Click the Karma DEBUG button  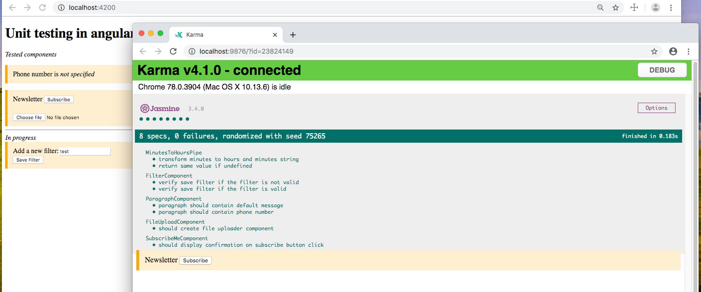pyautogui.click(x=662, y=70)
